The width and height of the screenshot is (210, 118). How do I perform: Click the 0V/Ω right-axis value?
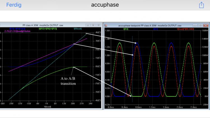98,67
